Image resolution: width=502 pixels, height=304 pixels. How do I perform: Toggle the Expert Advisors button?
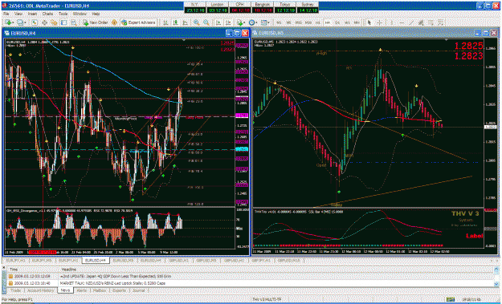pos(138,22)
